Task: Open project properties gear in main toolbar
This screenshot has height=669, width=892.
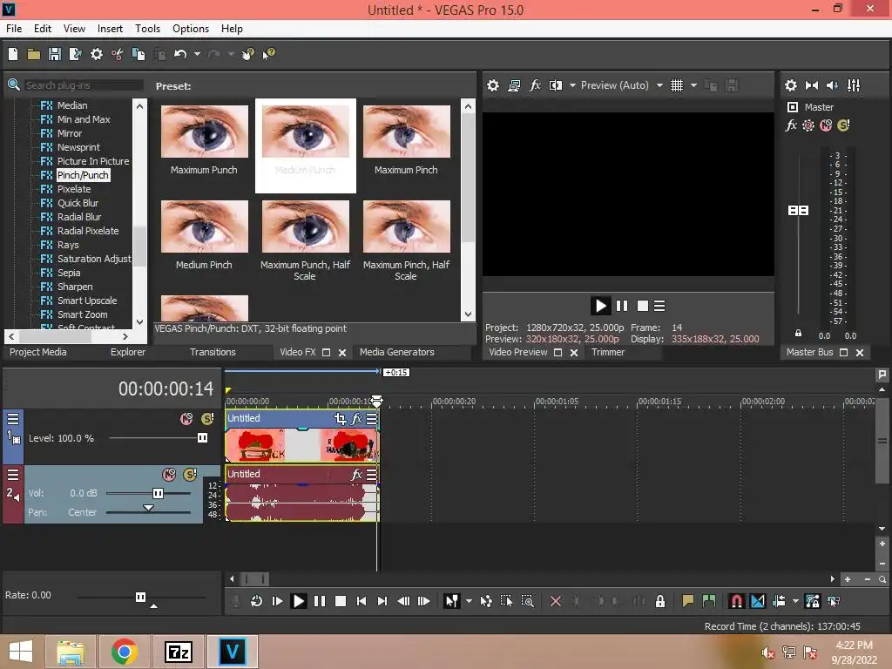Action: [x=97, y=54]
